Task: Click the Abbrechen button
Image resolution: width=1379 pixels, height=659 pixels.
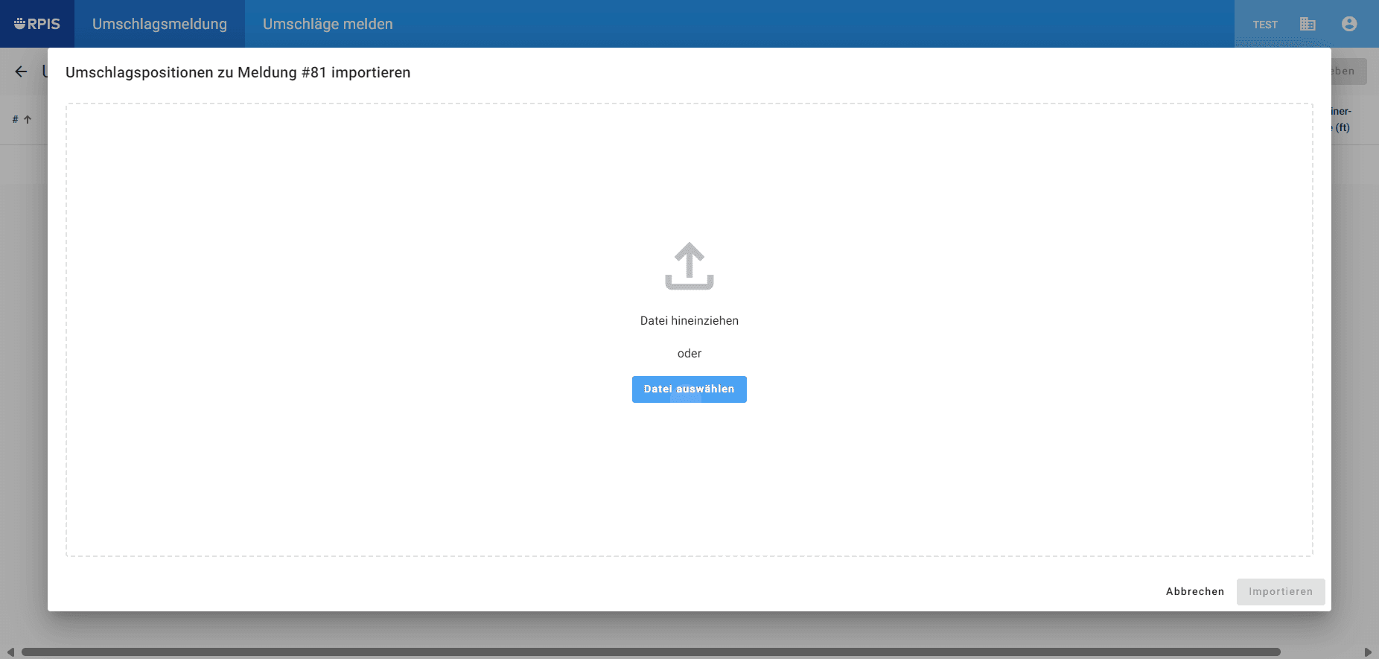Action: click(1195, 592)
